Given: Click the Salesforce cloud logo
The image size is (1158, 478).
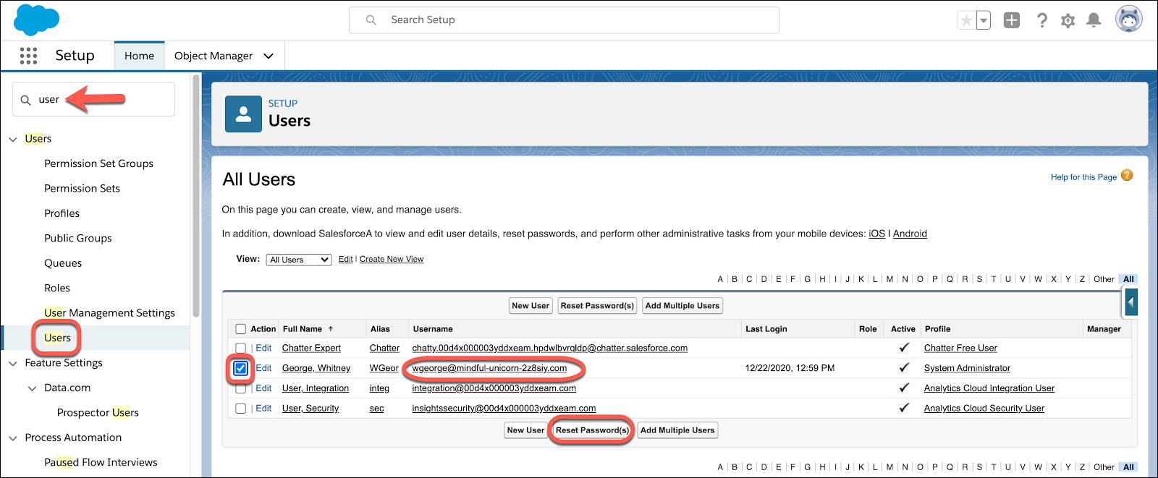Looking at the screenshot, I should coord(36,20).
